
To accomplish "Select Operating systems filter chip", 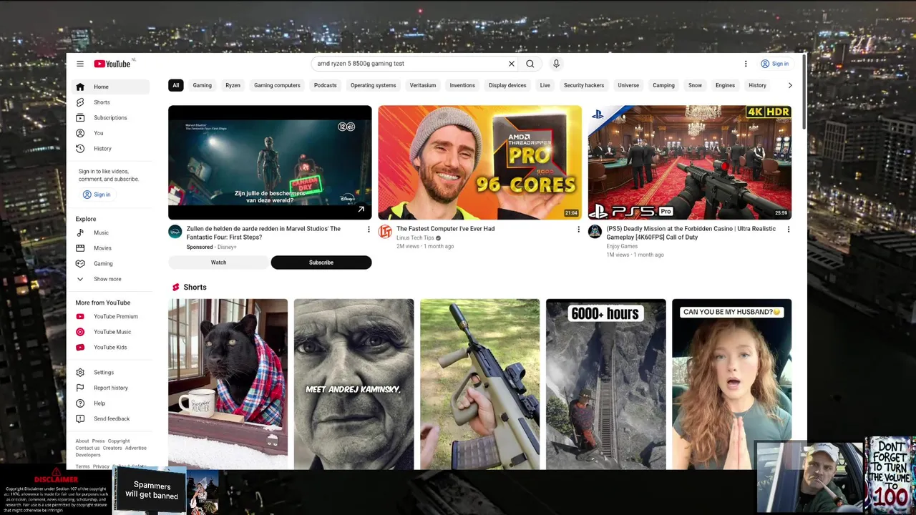I will (373, 85).
